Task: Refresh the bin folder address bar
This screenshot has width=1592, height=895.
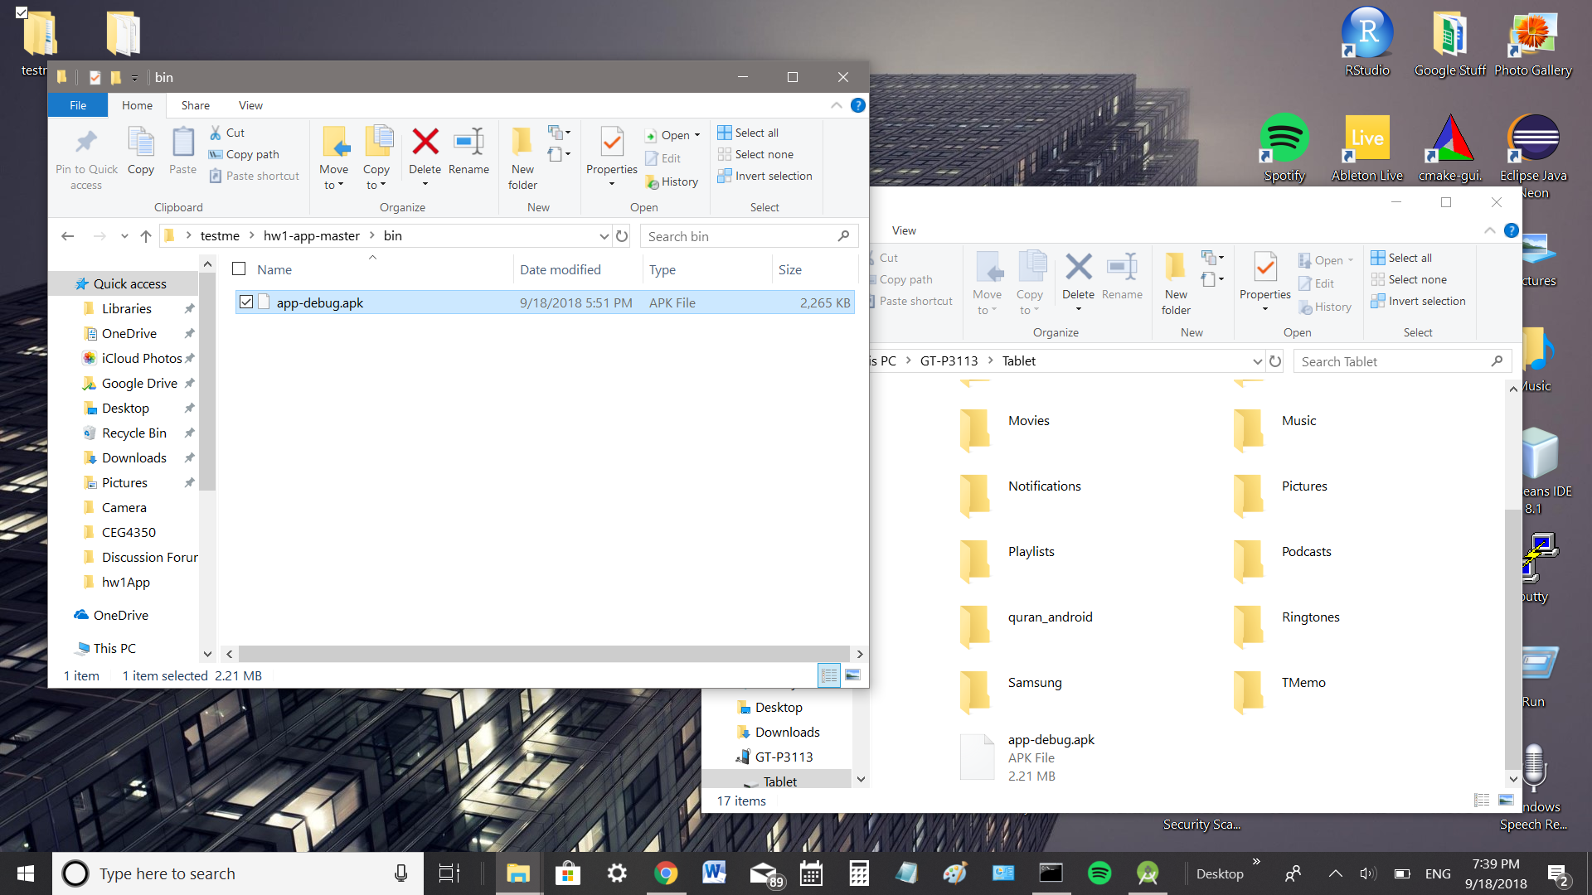Action: coord(622,236)
